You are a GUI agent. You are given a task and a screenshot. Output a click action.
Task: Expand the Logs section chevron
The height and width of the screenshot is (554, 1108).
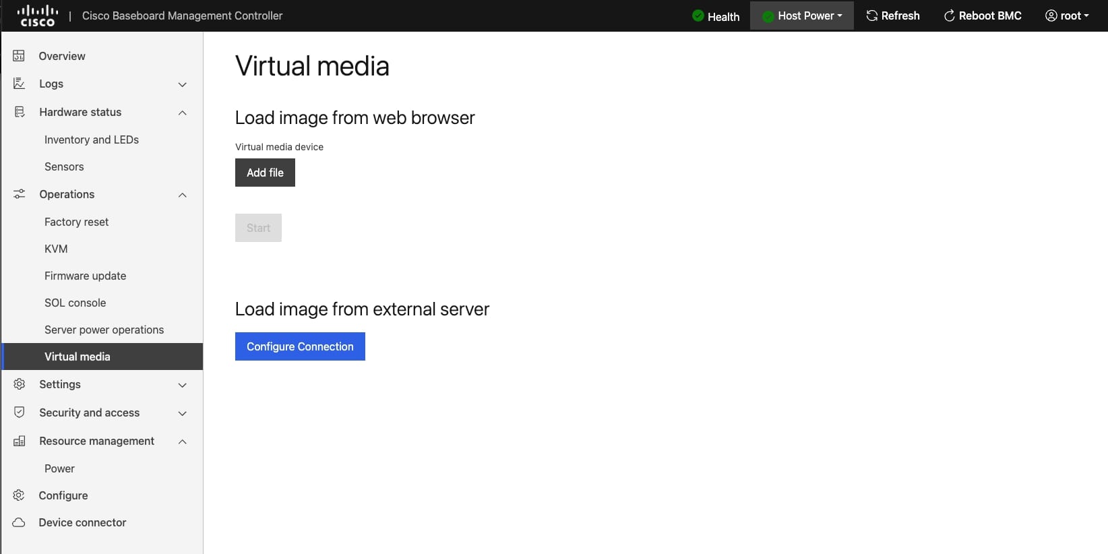pyautogui.click(x=182, y=84)
